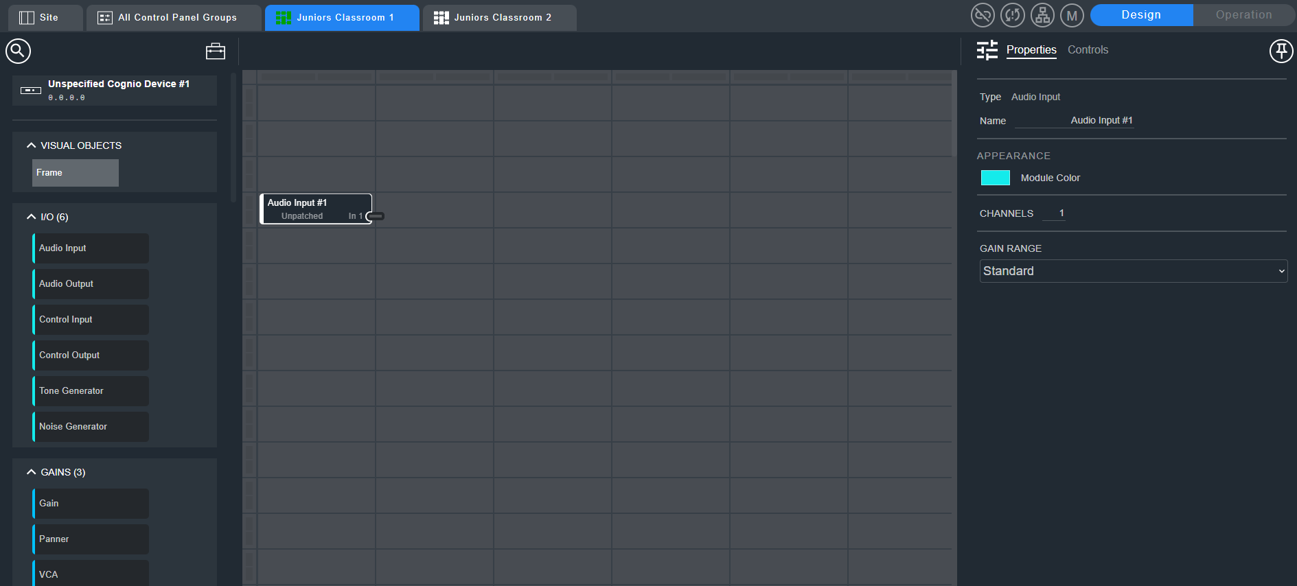Select the Panner module
The height and width of the screenshot is (586, 1297).
tap(91, 539)
